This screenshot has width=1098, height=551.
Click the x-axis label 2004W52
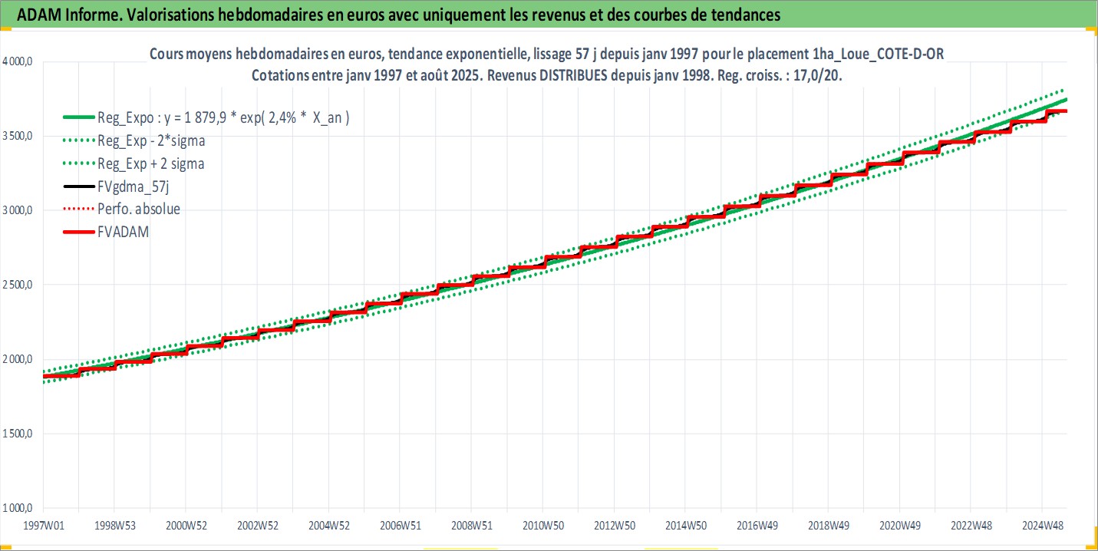coord(328,526)
